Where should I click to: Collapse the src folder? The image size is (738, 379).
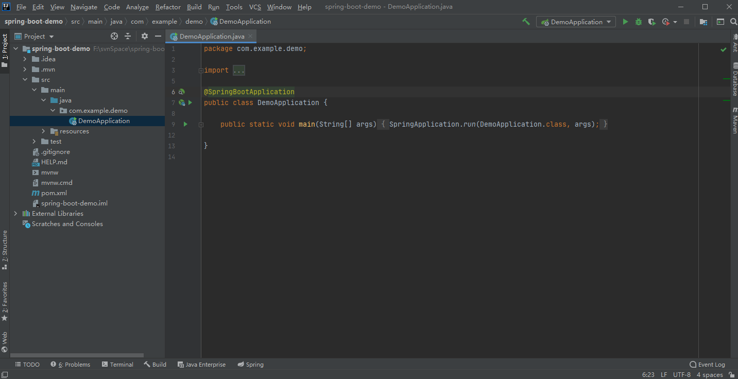[25, 80]
